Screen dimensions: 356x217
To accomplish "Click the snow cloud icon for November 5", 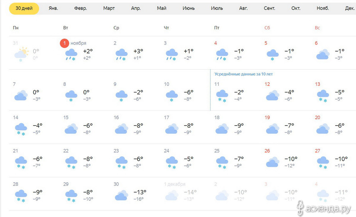I will point(273,55).
